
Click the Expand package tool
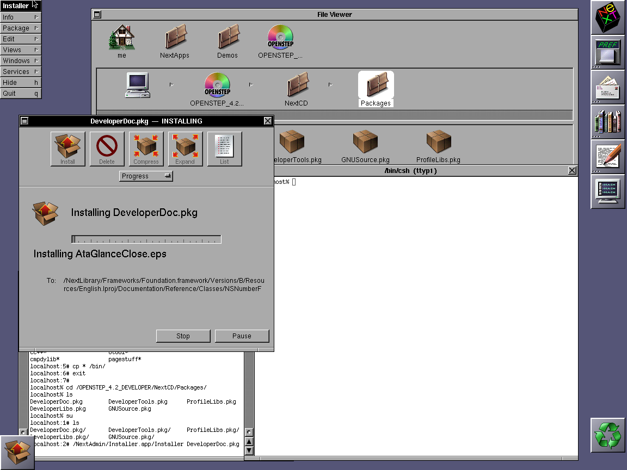[x=185, y=148]
